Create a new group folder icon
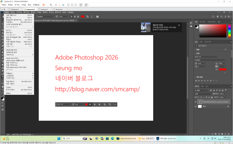233x144 pixels. pos(222,134)
